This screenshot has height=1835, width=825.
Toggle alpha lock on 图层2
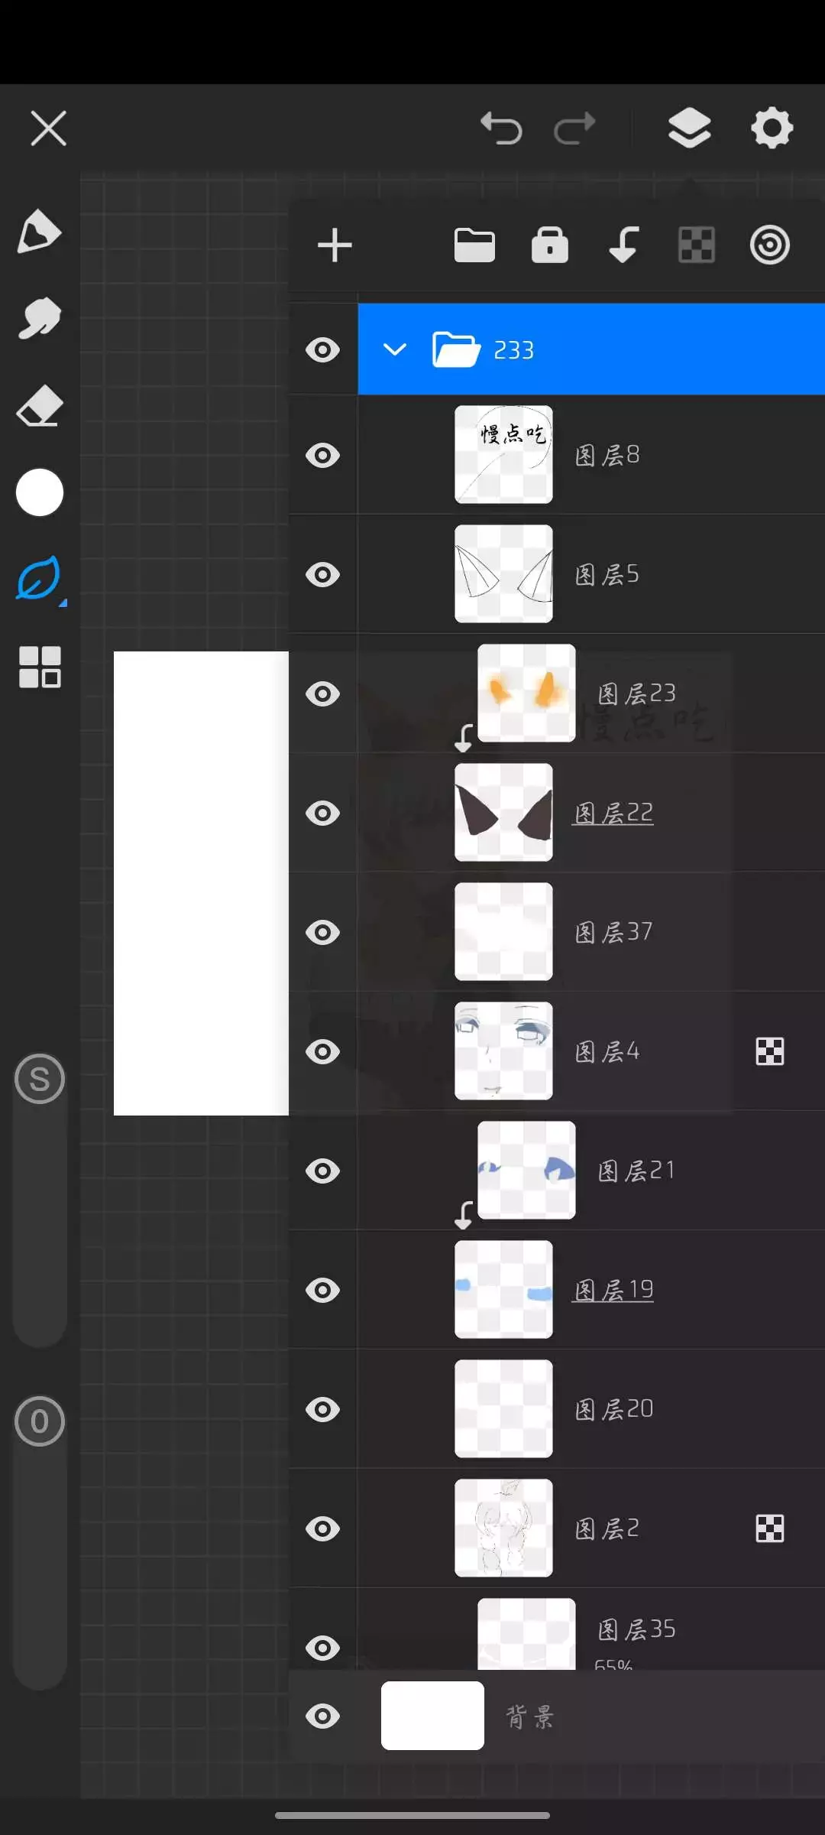(769, 1528)
